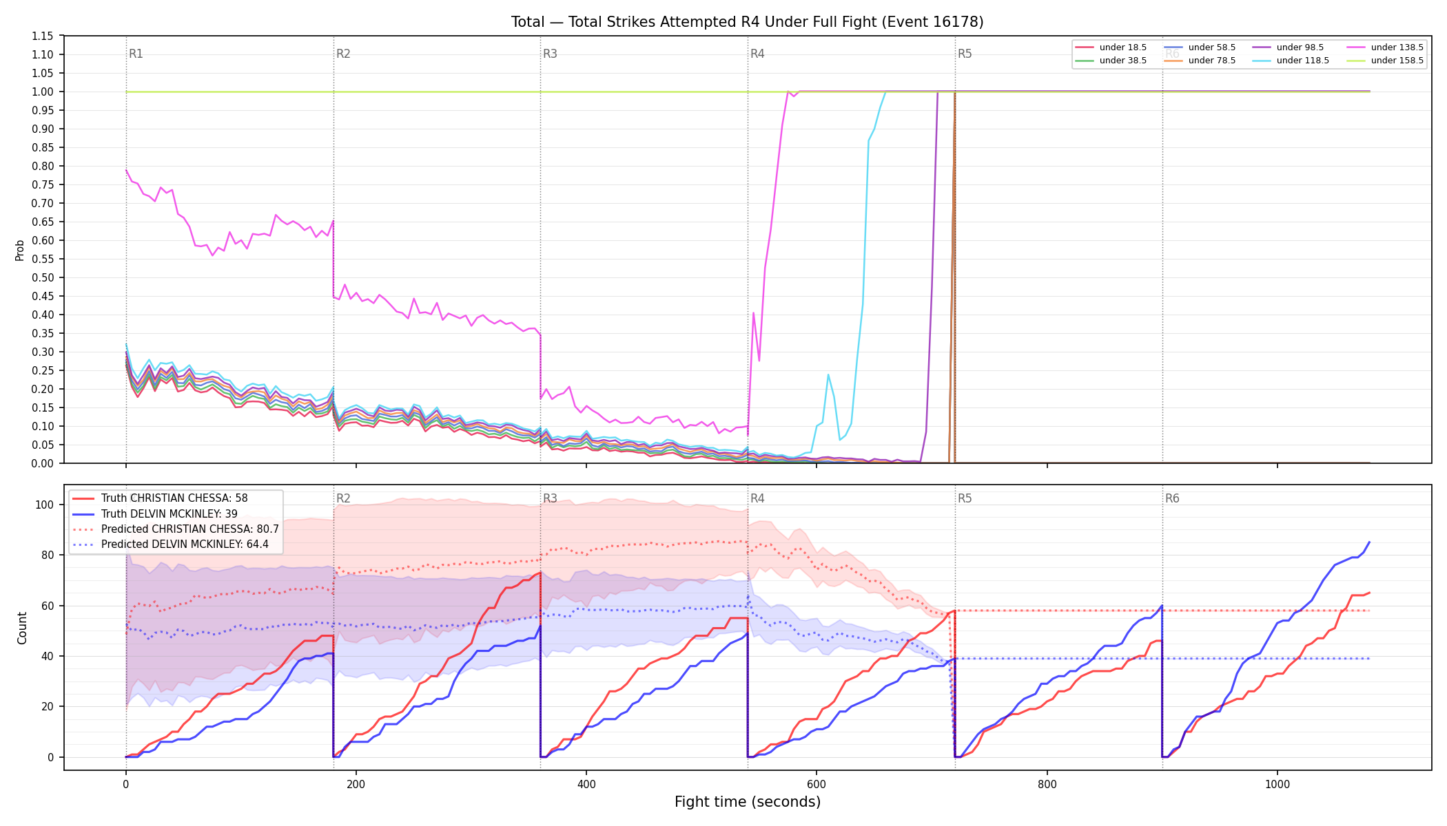This screenshot has width=1447, height=826.
Task: Click the R2 round label in the probability chart
Action: pos(343,54)
